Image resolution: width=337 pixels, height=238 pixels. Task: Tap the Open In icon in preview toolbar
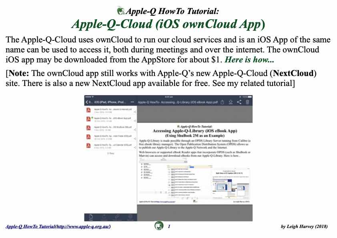[x=223, y=102]
